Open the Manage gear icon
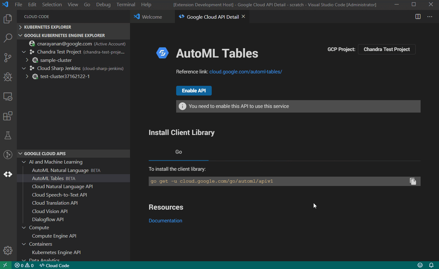Viewport: 439px width, 269px height. coord(8,250)
